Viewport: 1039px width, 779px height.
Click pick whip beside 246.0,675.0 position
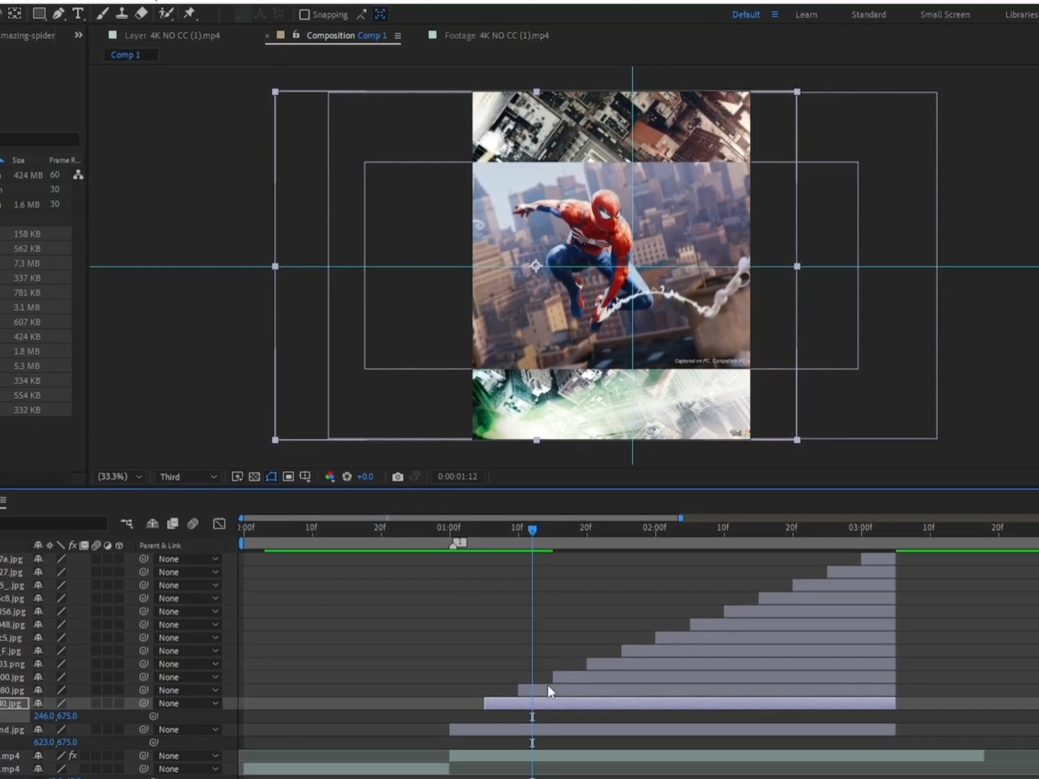click(154, 716)
